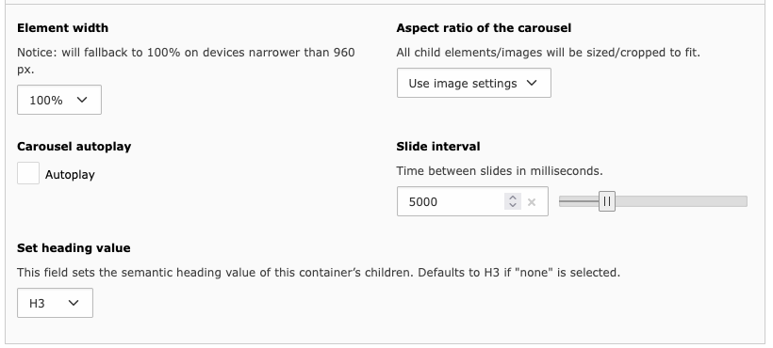773x348 pixels.
Task: Click the chevron beside "Use image settings"
Action: pyautogui.click(x=532, y=83)
